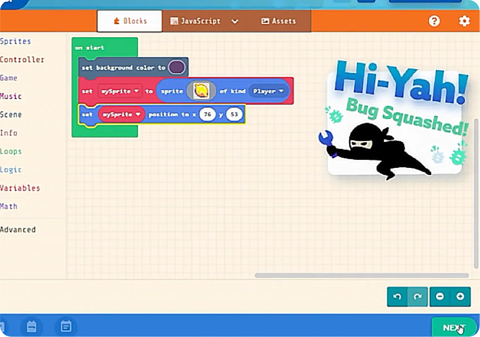Open the settings gear menu

click(464, 21)
